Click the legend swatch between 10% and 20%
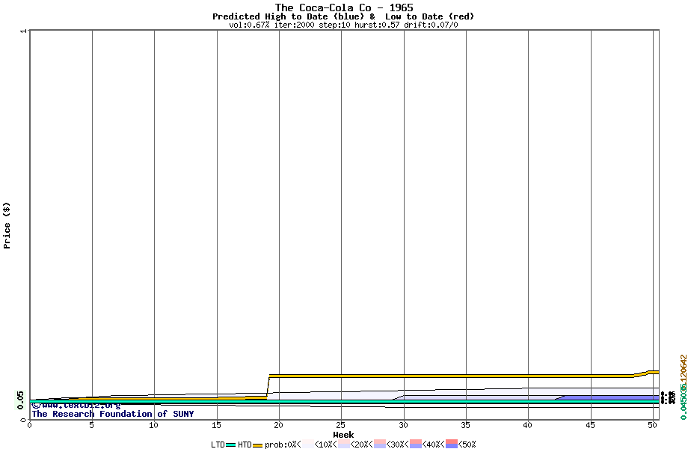 pyautogui.click(x=343, y=445)
